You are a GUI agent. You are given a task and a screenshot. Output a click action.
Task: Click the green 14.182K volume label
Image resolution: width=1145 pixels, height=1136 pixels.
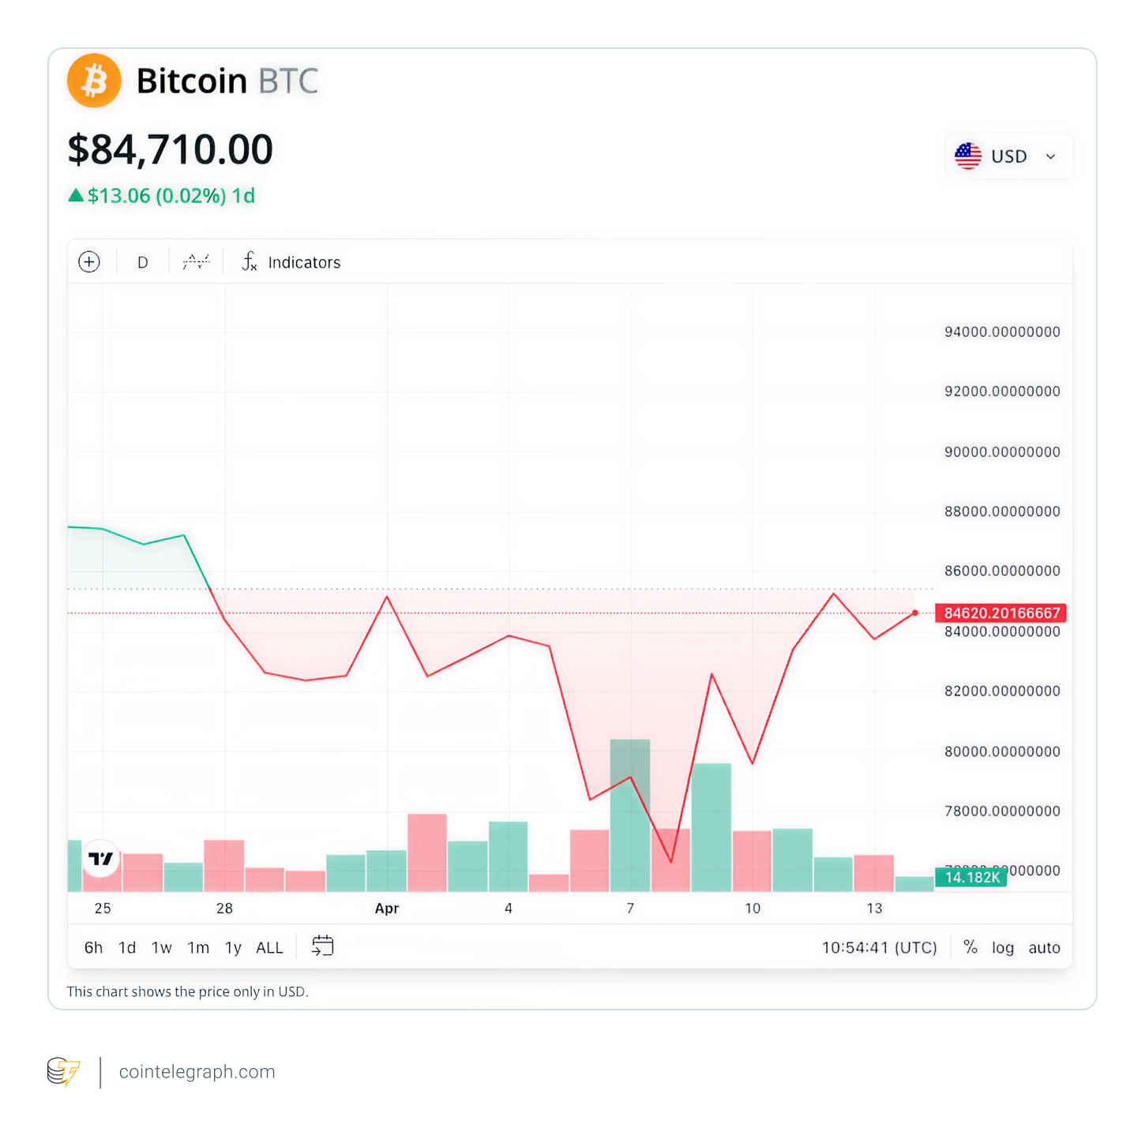click(x=971, y=877)
